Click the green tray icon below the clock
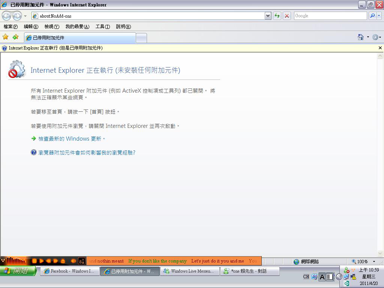 point(346,283)
